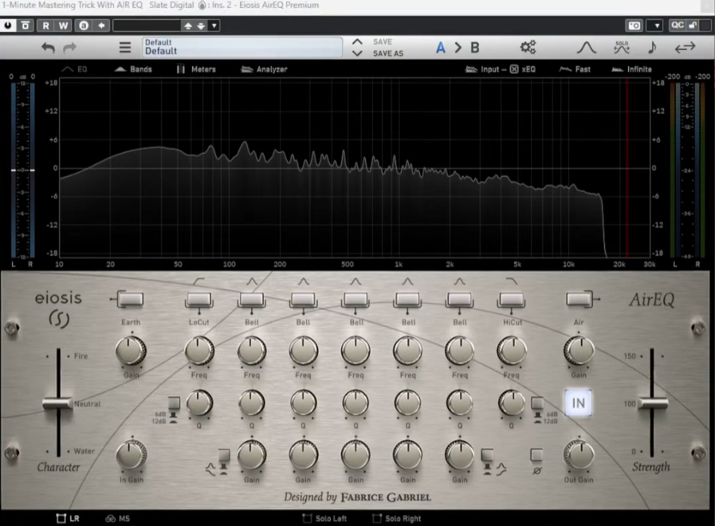The width and height of the screenshot is (715, 526).
Task: Toggle the xEQ checkbox in the analyzer bar
Action: (x=514, y=69)
